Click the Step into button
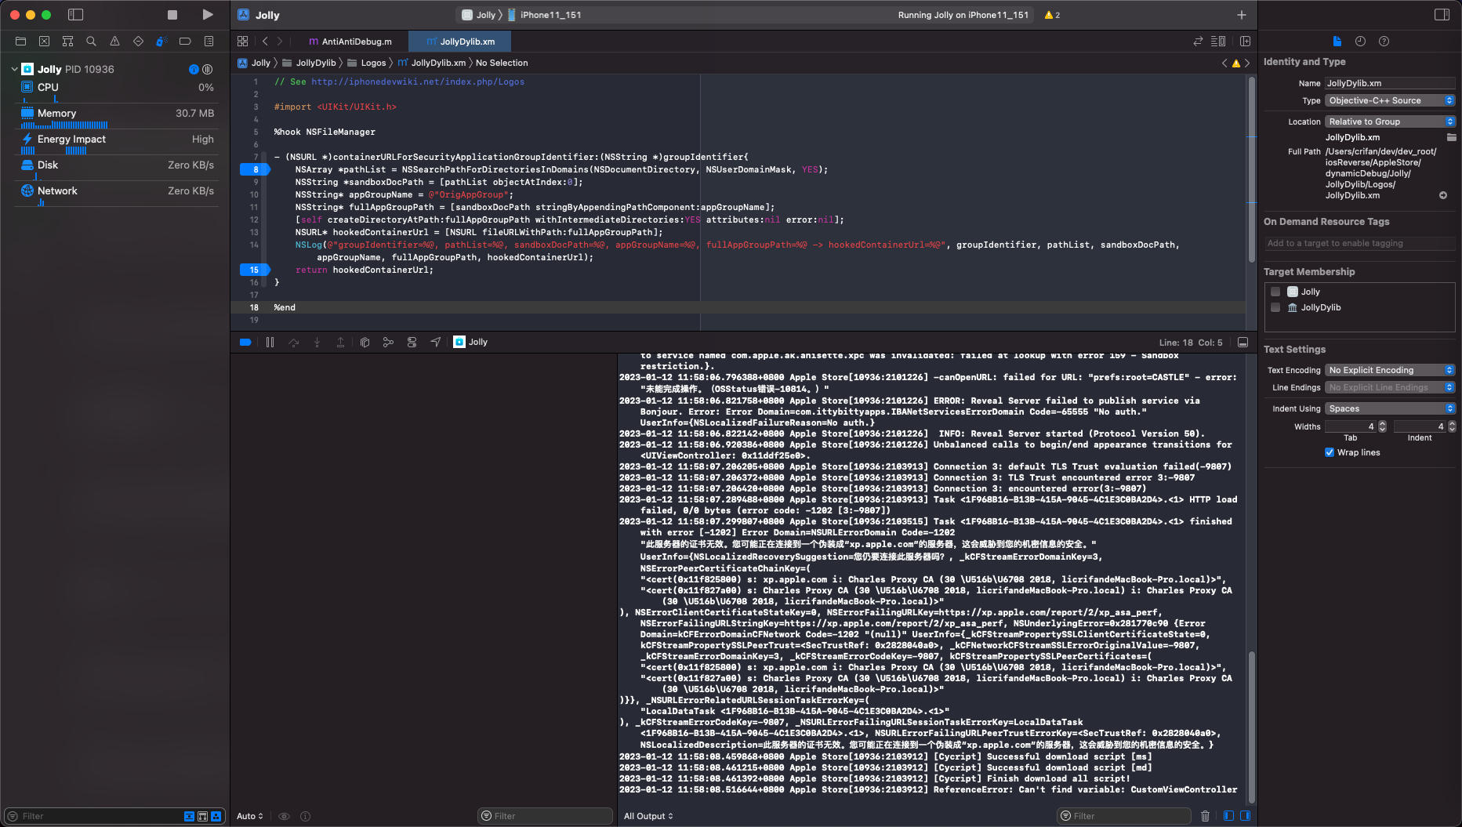The height and width of the screenshot is (827, 1462). pos(317,343)
